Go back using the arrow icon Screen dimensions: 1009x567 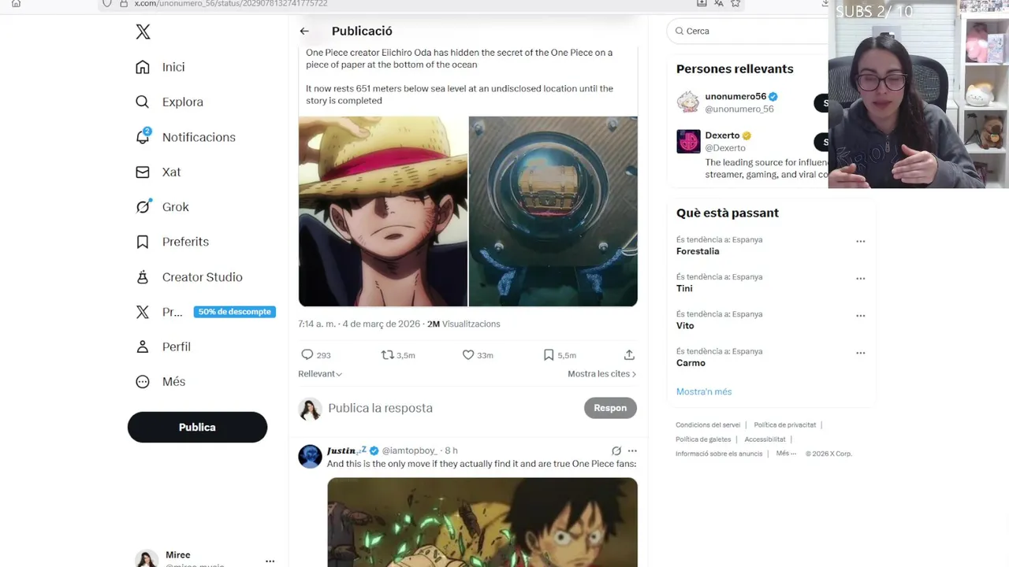(304, 31)
